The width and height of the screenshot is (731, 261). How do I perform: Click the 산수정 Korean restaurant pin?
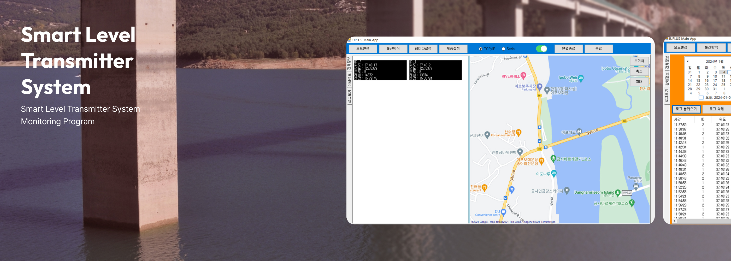(x=519, y=132)
